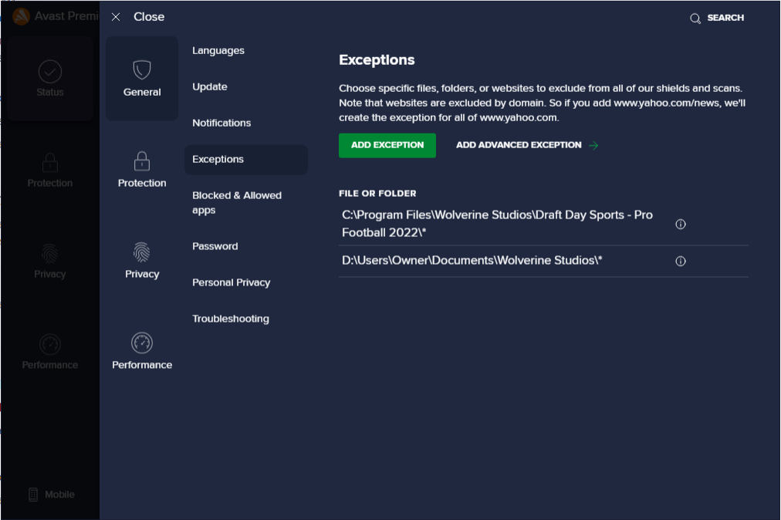Open the Password settings page
This screenshot has height=520, width=781.
coord(215,246)
